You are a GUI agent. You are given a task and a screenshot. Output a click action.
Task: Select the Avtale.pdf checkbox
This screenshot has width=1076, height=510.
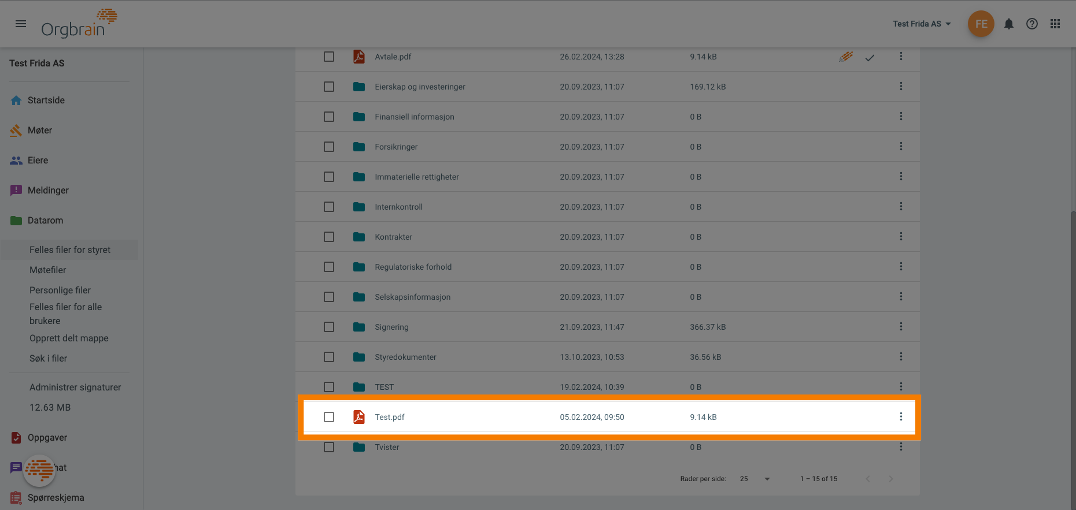pos(329,57)
